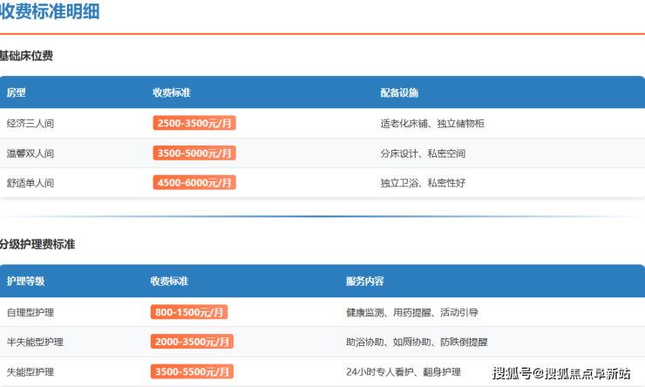Click the 配备设施 column header
Image resolution: width=645 pixels, height=387 pixels.
pos(399,92)
